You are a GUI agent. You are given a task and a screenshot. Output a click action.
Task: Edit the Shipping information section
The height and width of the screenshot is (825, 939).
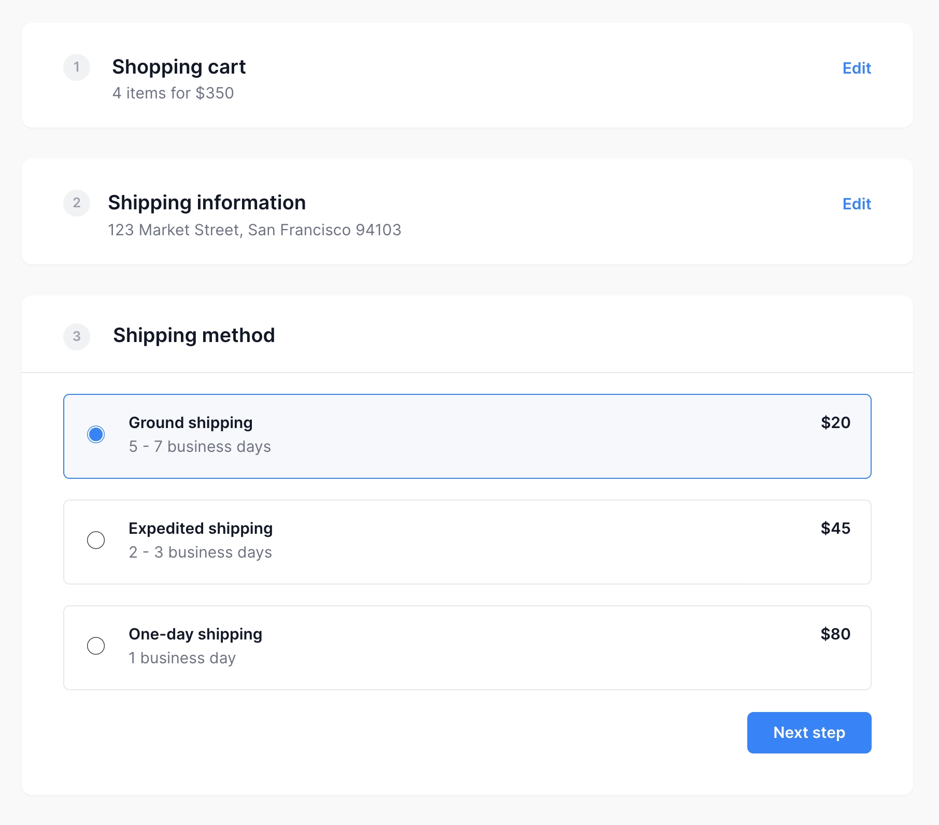point(856,204)
